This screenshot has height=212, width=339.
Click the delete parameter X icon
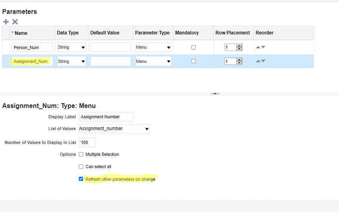click(15, 22)
